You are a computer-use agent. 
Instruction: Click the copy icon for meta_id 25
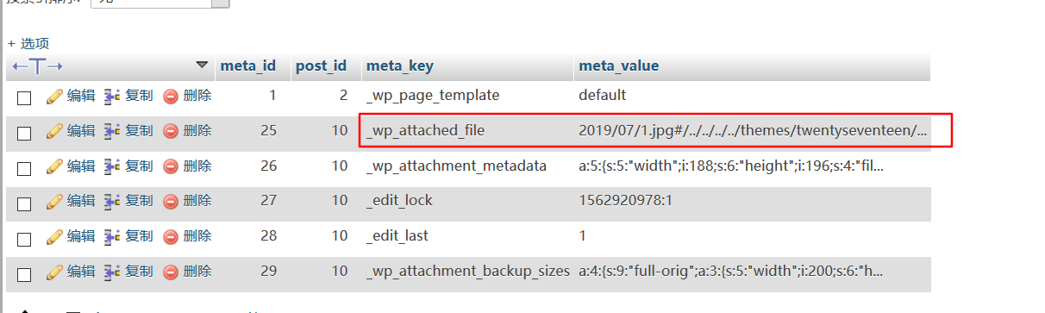(x=113, y=131)
